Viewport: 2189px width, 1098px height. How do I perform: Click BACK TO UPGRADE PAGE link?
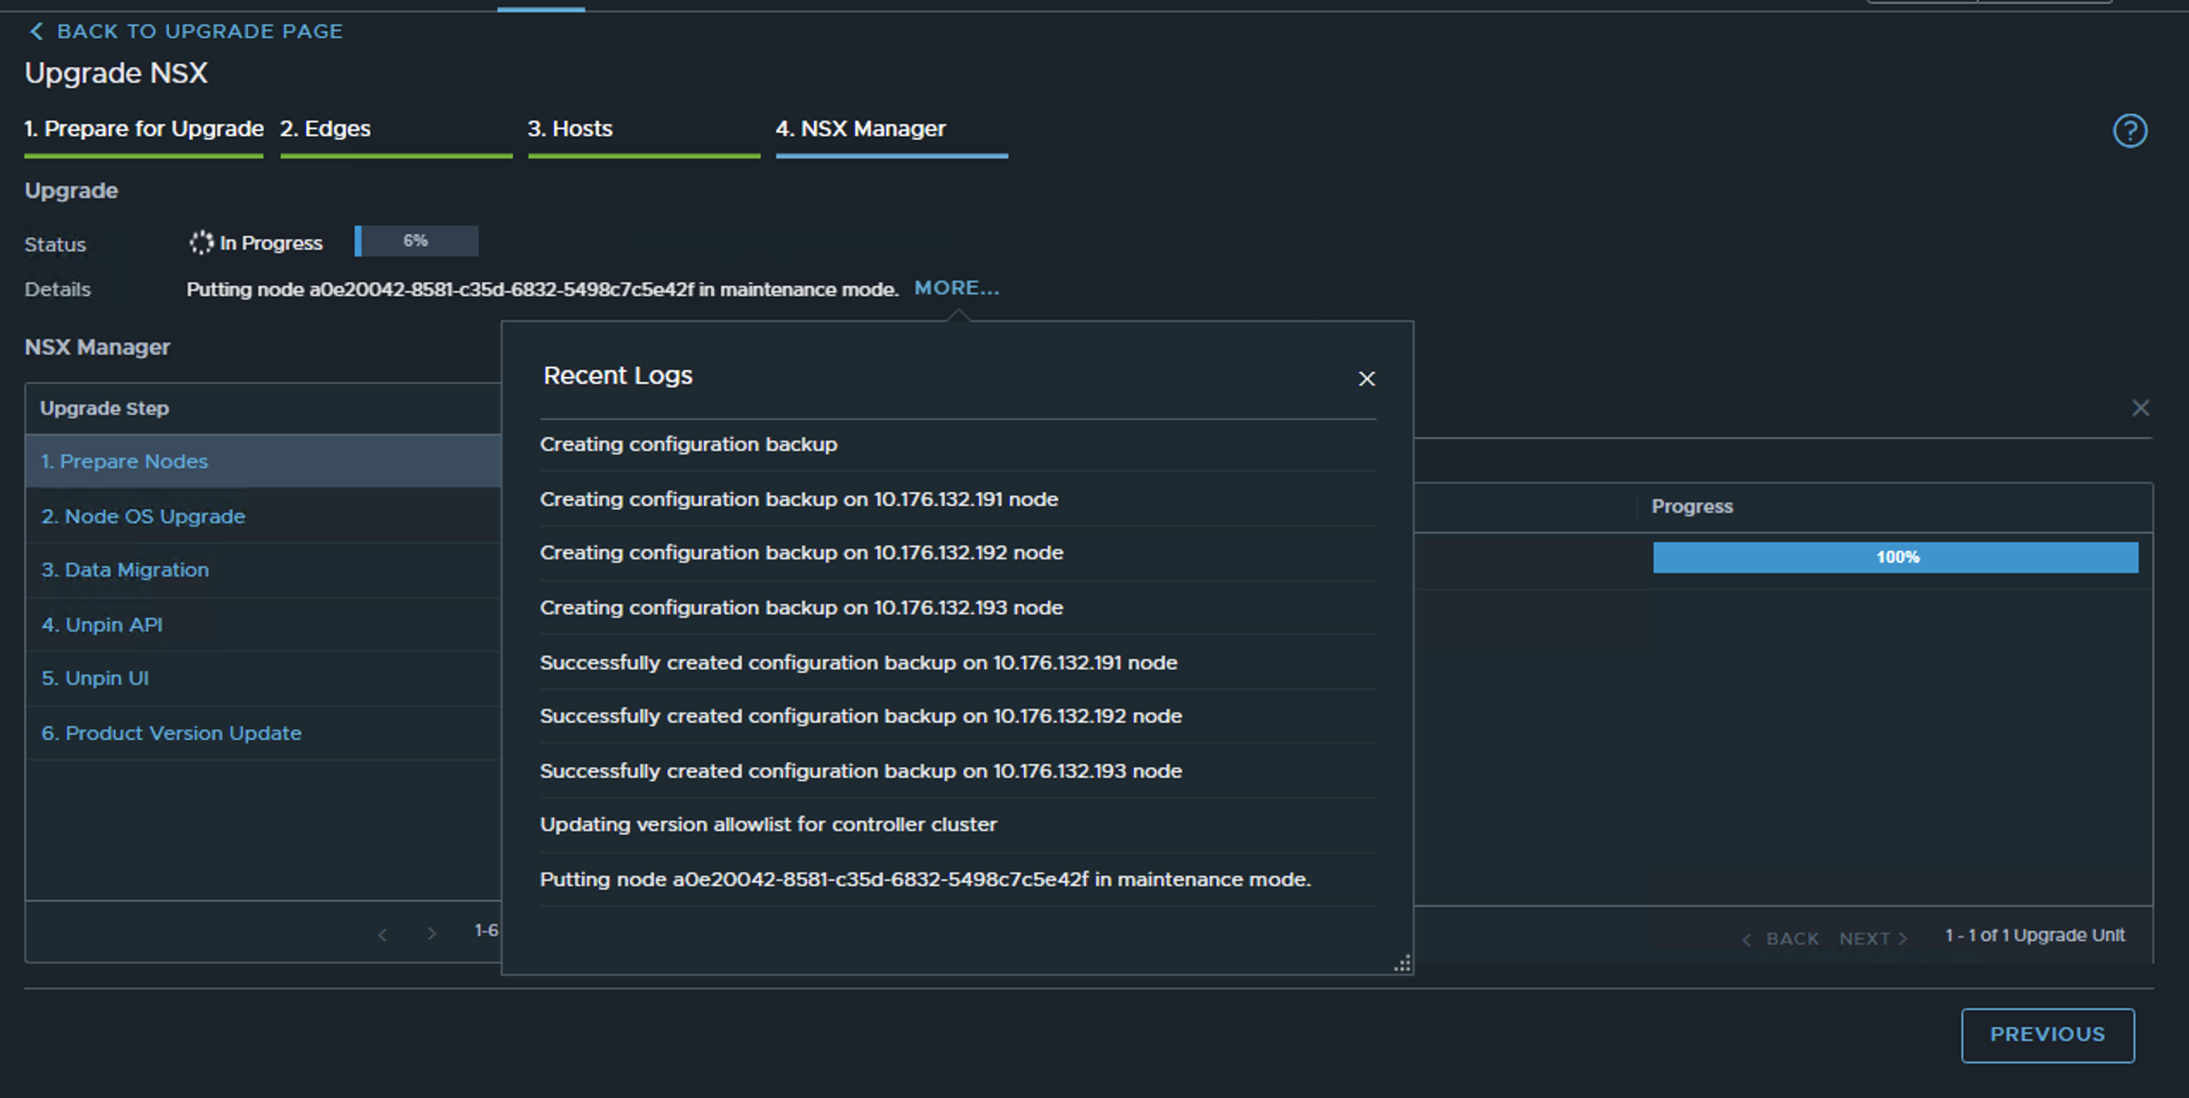199,32
